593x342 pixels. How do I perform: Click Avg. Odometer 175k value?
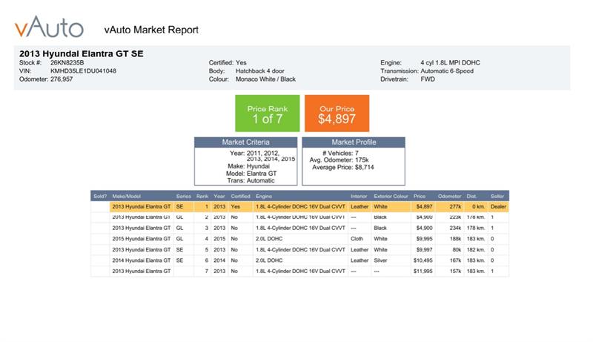[x=362, y=160]
